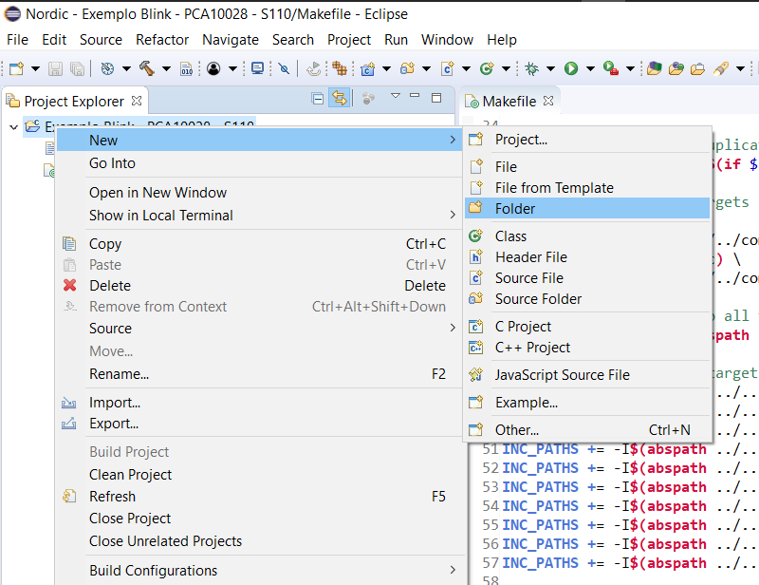
Task: Click the New Source File toolbar icon
Action: (447, 68)
